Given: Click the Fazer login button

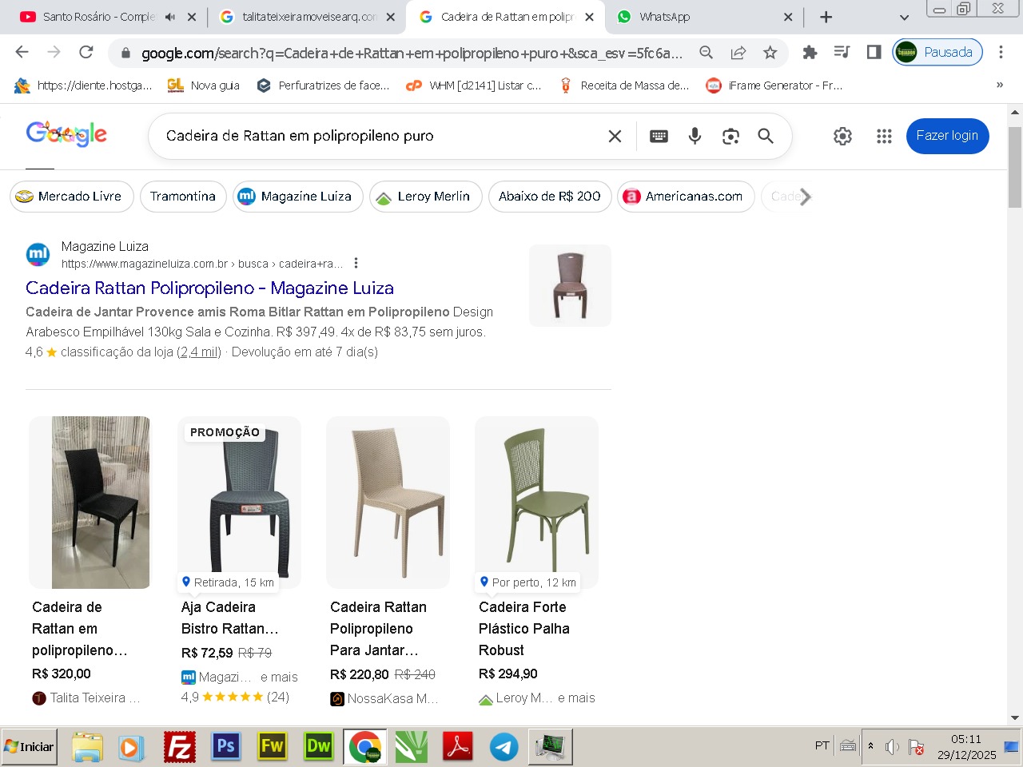Looking at the screenshot, I should (947, 136).
